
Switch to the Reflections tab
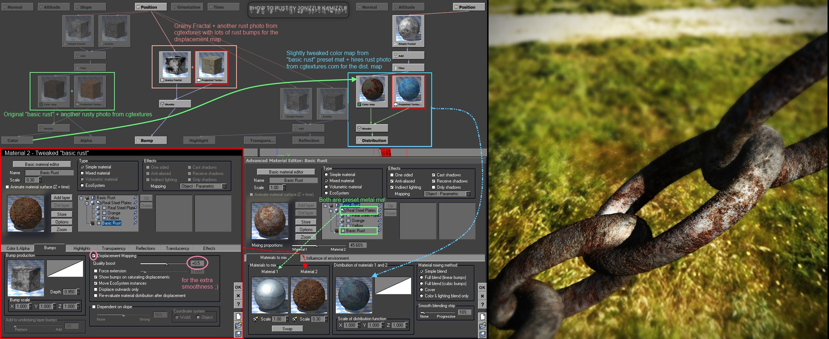[145, 248]
